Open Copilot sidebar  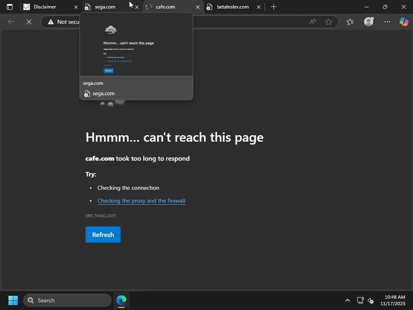point(404,22)
